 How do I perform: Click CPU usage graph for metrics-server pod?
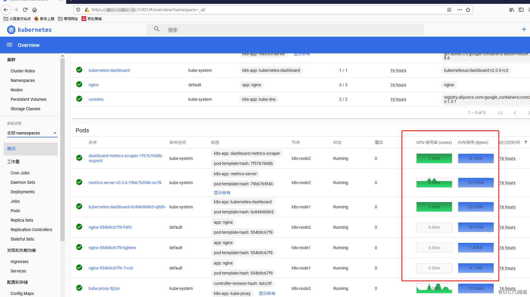coord(434,183)
